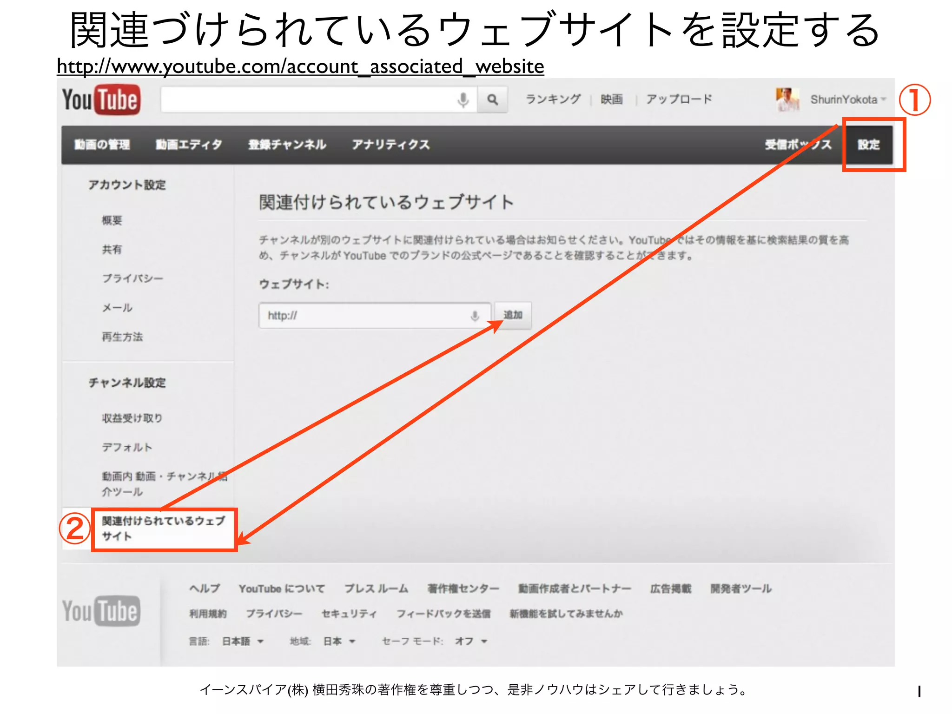
Task: Open the 設定 tab in dark navbar
Action: click(869, 145)
